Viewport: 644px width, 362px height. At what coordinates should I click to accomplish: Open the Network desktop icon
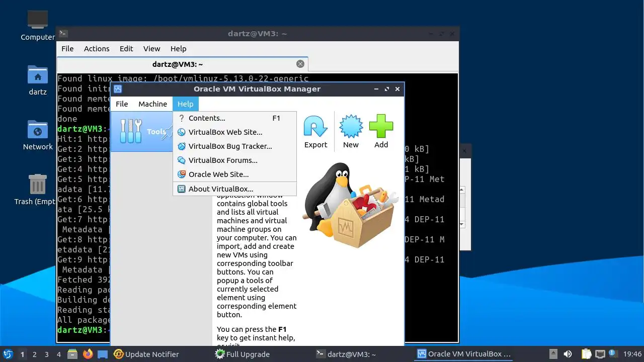pos(38,135)
